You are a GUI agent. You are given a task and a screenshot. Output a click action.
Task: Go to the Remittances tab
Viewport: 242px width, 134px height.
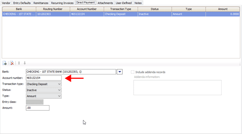41,3
